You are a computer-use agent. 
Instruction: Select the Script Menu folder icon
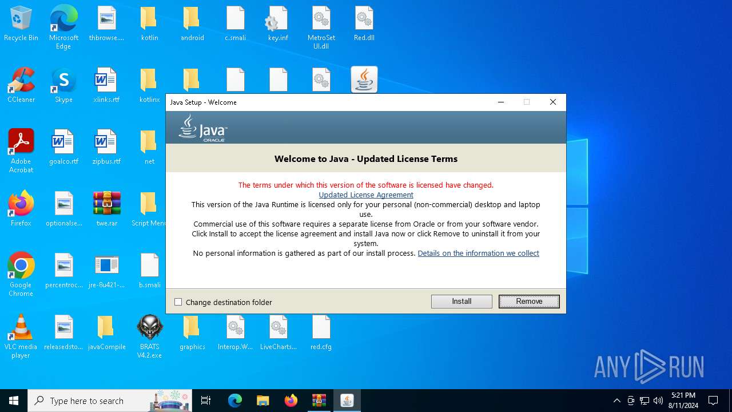point(149,209)
